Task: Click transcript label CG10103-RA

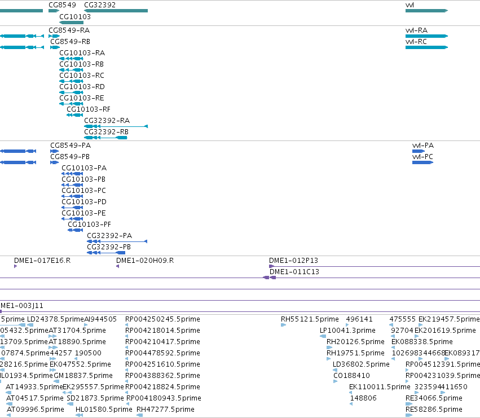Action: (x=82, y=53)
